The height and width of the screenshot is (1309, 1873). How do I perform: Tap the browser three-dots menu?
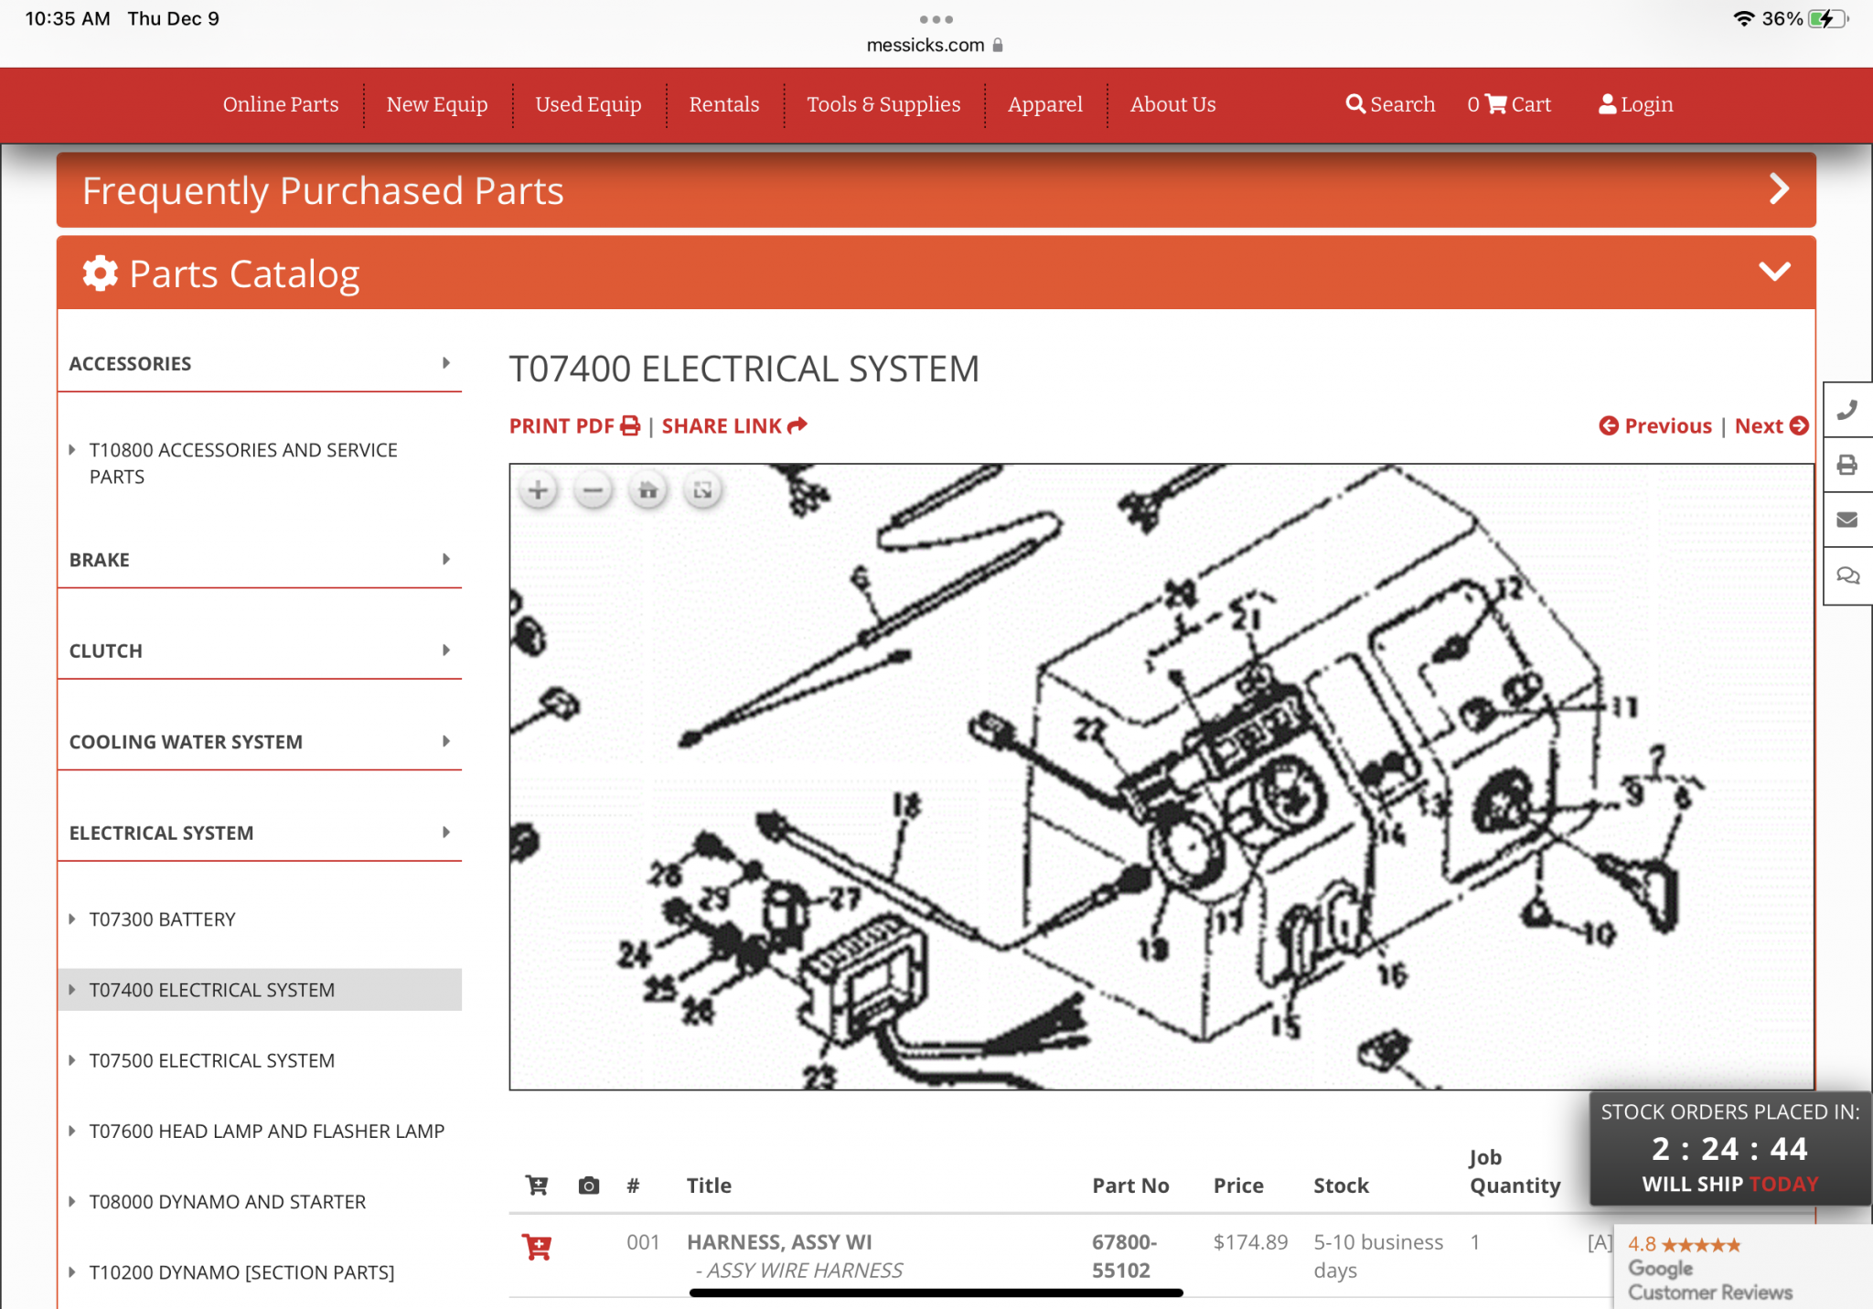(x=936, y=19)
